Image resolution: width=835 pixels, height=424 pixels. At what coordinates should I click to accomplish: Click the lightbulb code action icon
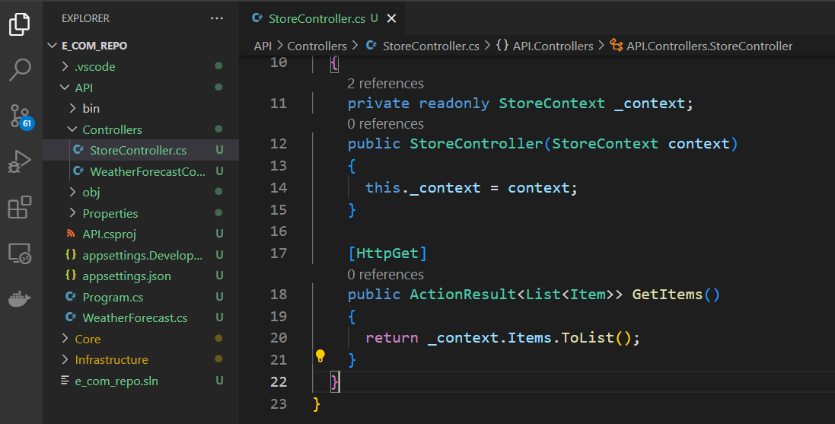click(320, 355)
